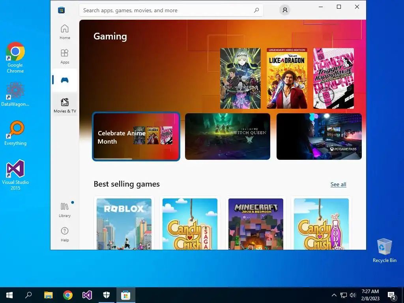Click the Gaming page title text

110,36
